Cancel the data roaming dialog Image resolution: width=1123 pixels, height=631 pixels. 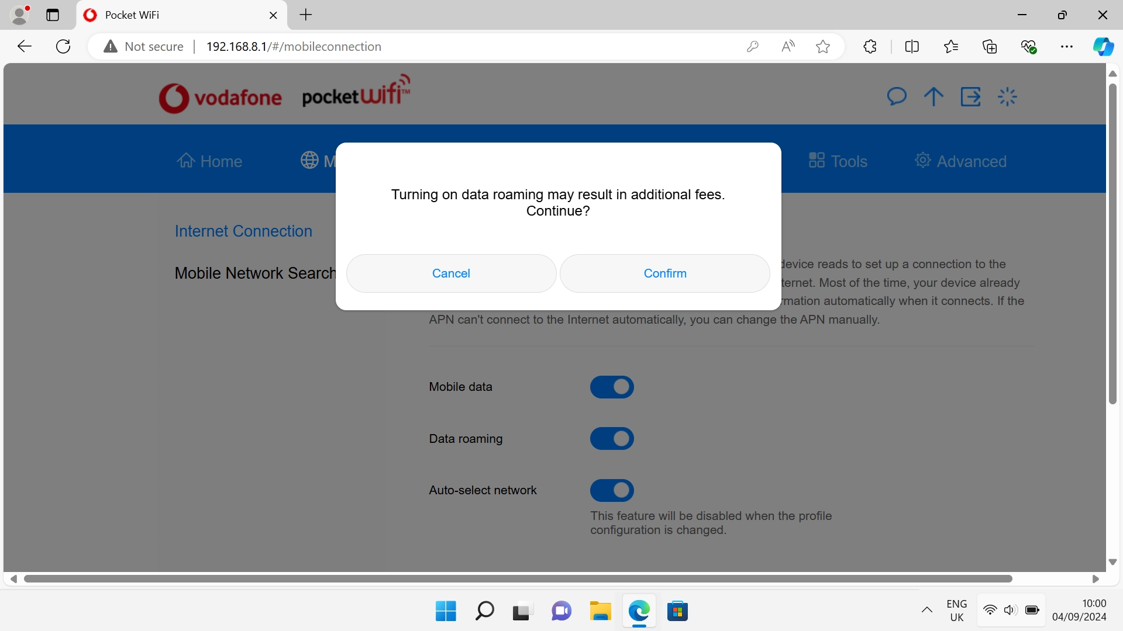pyautogui.click(x=450, y=273)
